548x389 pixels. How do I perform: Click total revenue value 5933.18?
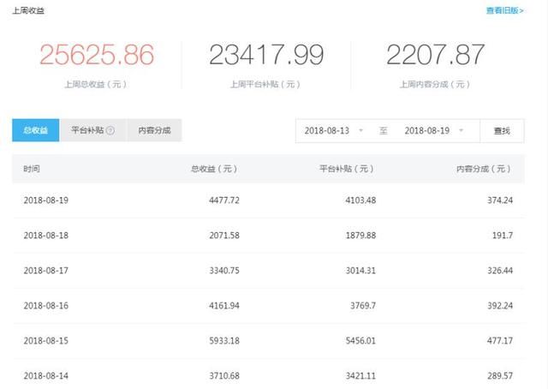pyautogui.click(x=224, y=341)
